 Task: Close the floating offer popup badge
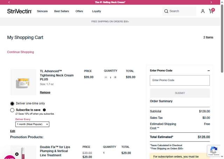tap(17, 154)
